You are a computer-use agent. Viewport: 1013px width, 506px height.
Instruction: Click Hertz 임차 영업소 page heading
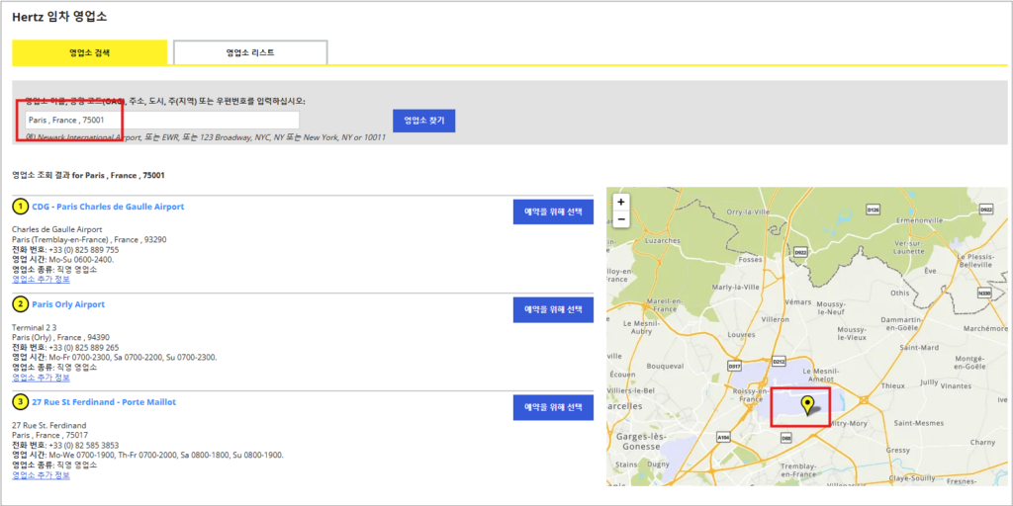59,17
